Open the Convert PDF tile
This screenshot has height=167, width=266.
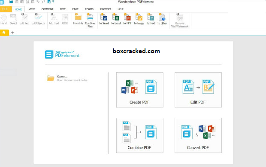[198, 135]
